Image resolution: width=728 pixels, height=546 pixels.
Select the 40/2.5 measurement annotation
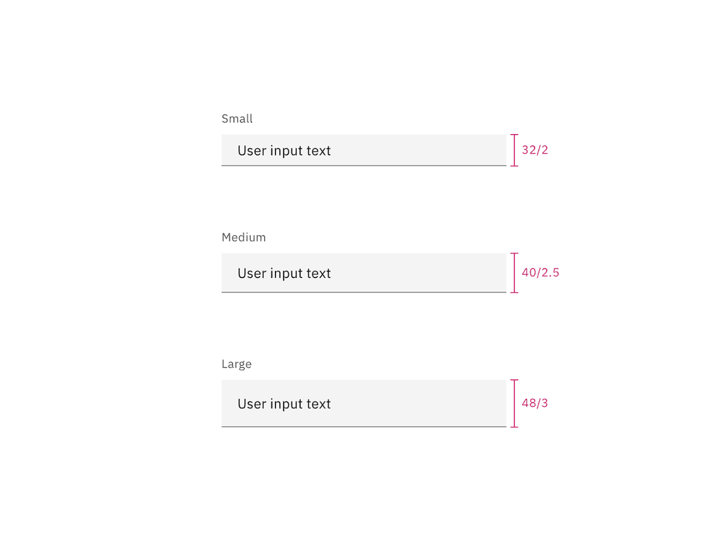[540, 272]
